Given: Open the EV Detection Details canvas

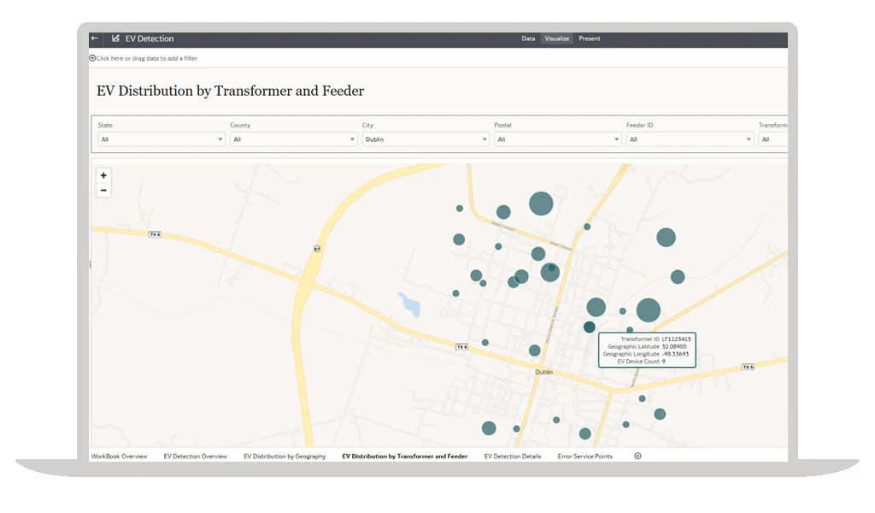Looking at the screenshot, I should tap(512, 457).
